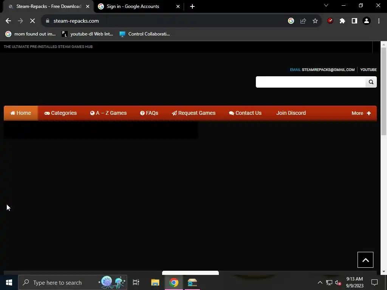The height and width of the screenshot is (290, 387).
Task: Go back to the previous page
Action: (x=8, y=21)
